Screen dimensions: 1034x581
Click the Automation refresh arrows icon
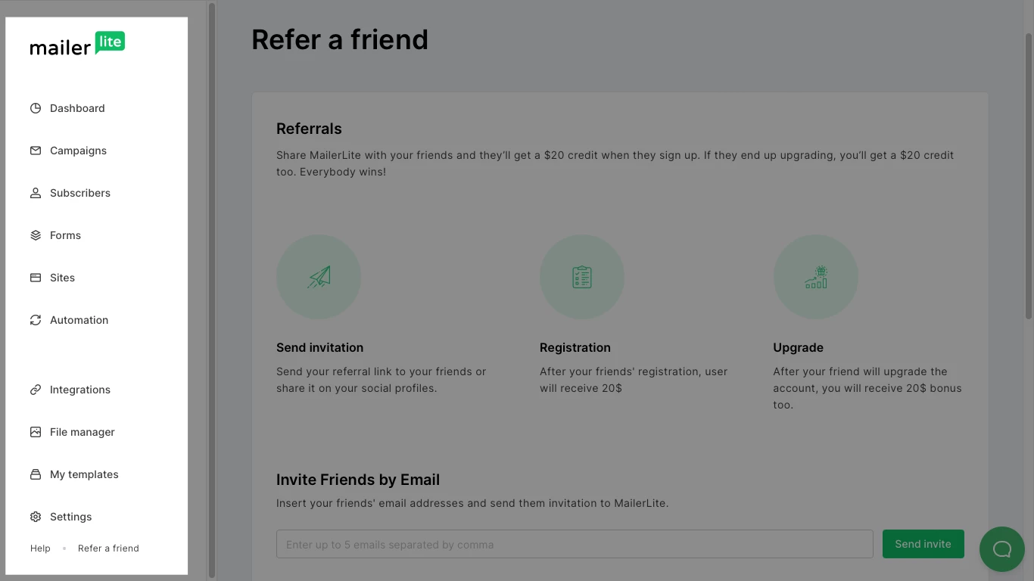(x=36, y=320)
